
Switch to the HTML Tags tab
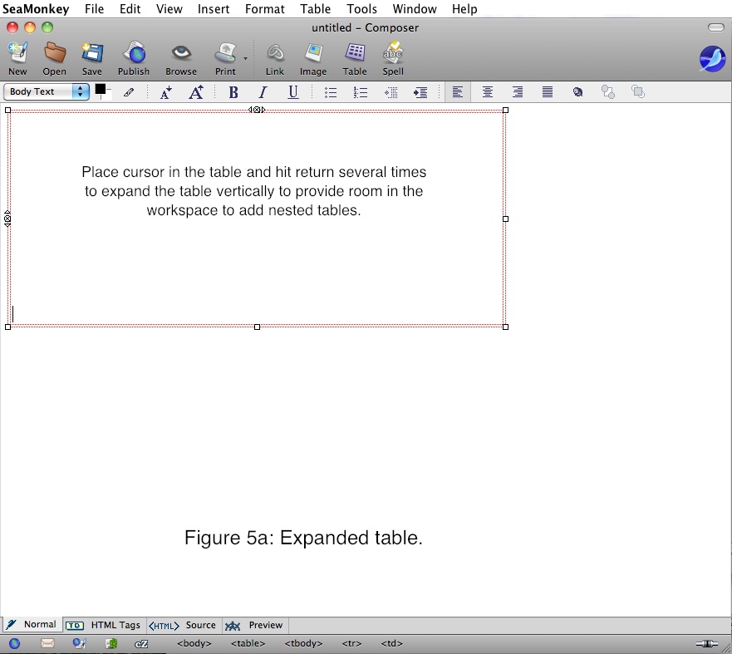pyautogui.click(x=104, y=625)
